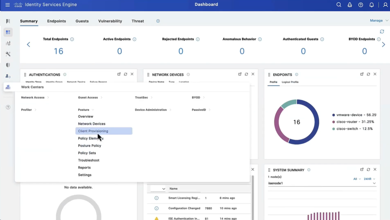Open the hamburger navigation menu

coord(8,5)
